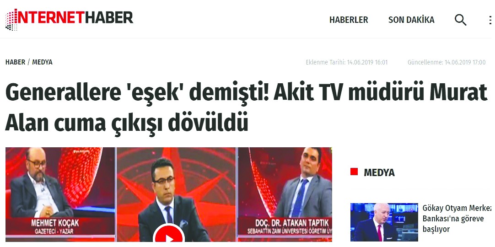The image size is (495, 247).
Task: Click the Akit TV video image
Action: tap(168, 195)
